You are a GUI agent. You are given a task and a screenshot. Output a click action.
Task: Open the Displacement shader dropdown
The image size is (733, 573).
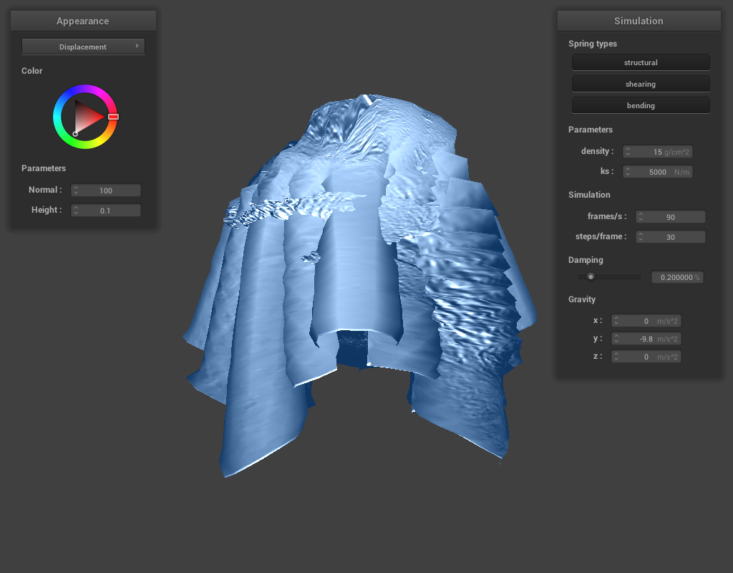coord(83,47)
